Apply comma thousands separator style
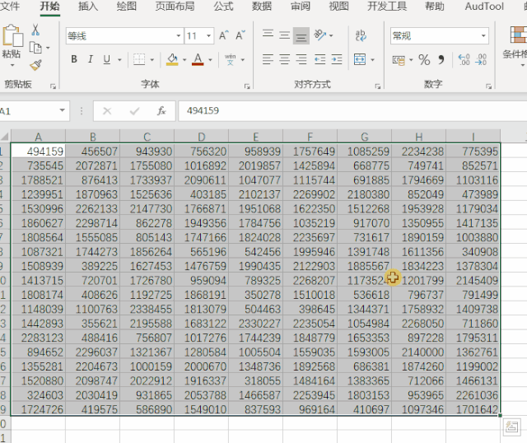 441,60
